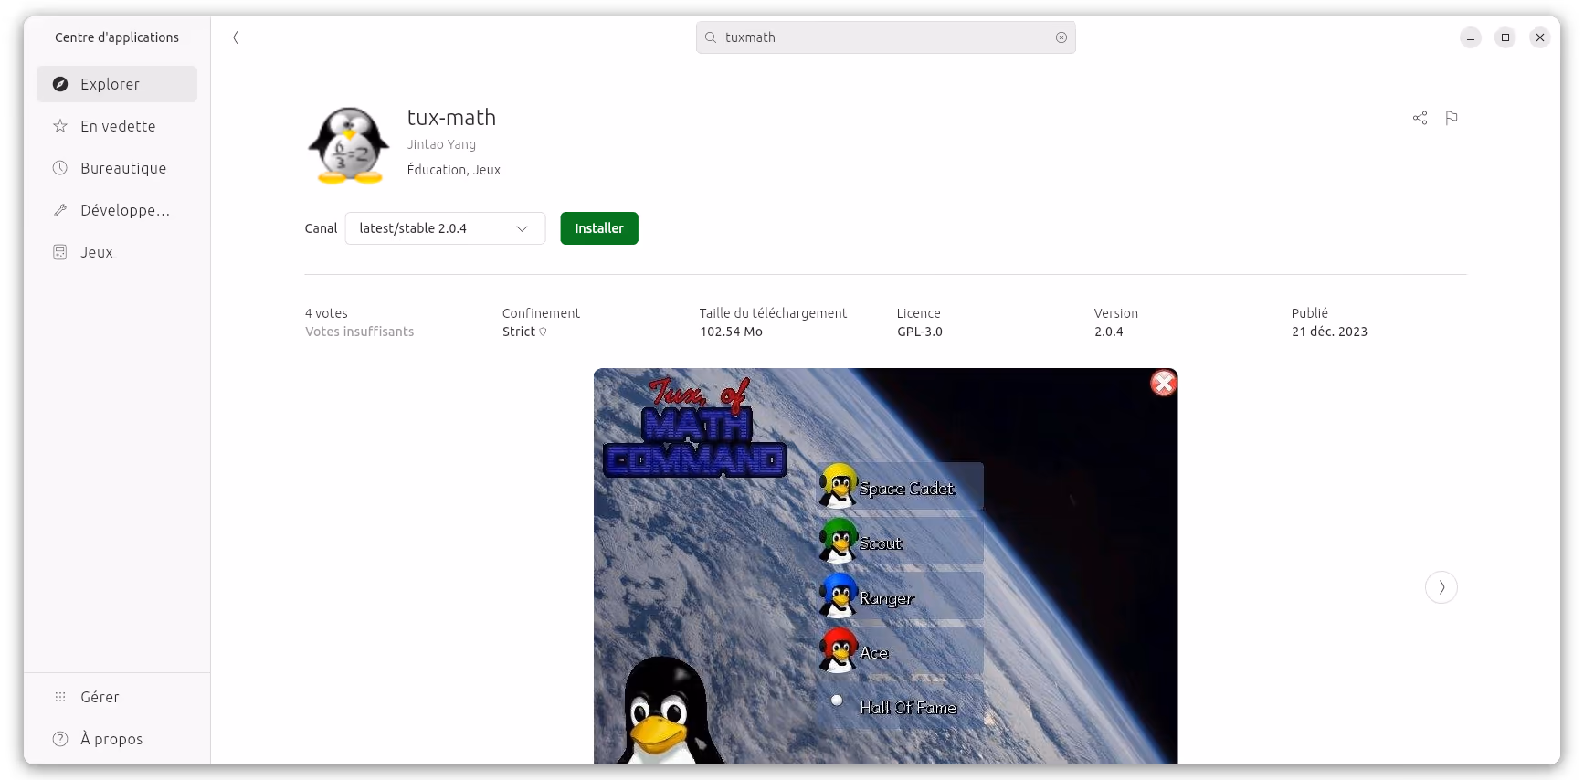This screenshot has width=1584, height=780.
Task: Close the Centre d'applications window
Action: coord(1540,37)
